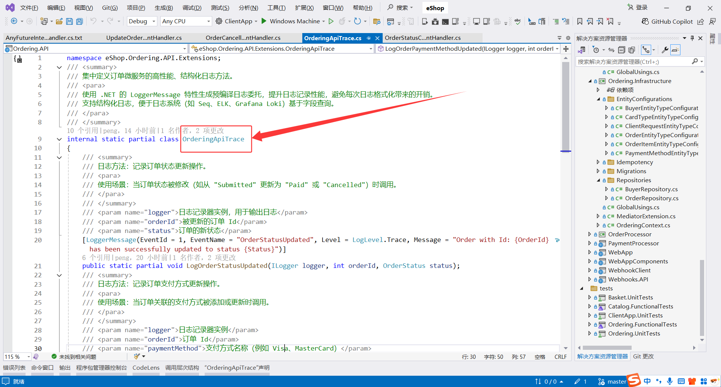
Task: Collapse the Repositories folder
Action: [598, 180]
